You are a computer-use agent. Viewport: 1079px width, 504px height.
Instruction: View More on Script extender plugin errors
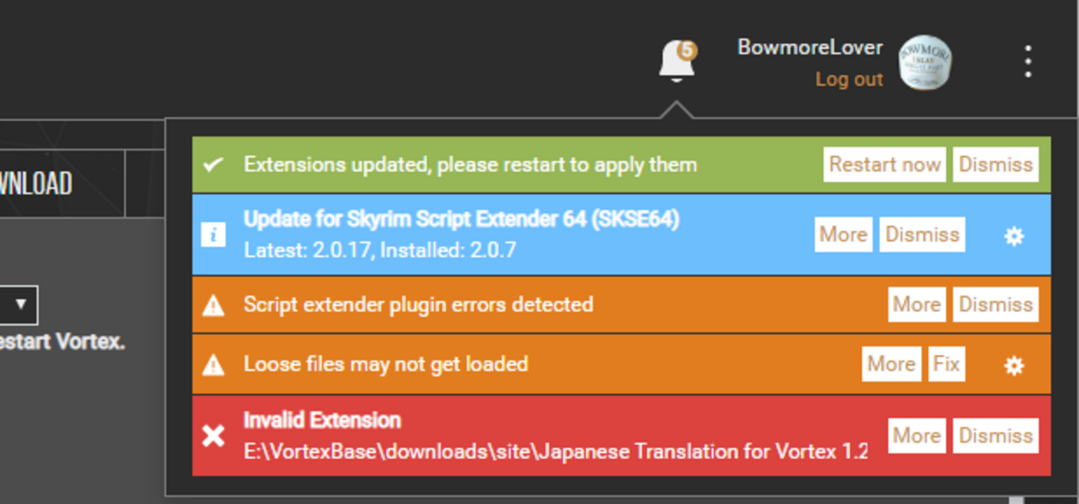916,305
